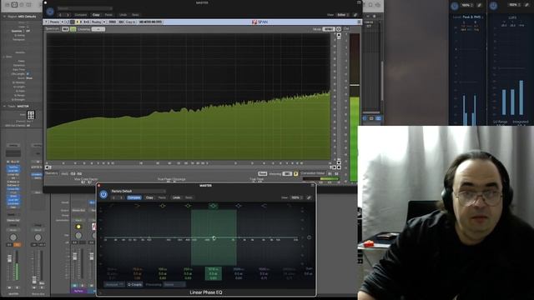Screen dimensions: 534x300
Task: Click previous preset arrow in Linear Phase EQ
Action: (113, 197)
